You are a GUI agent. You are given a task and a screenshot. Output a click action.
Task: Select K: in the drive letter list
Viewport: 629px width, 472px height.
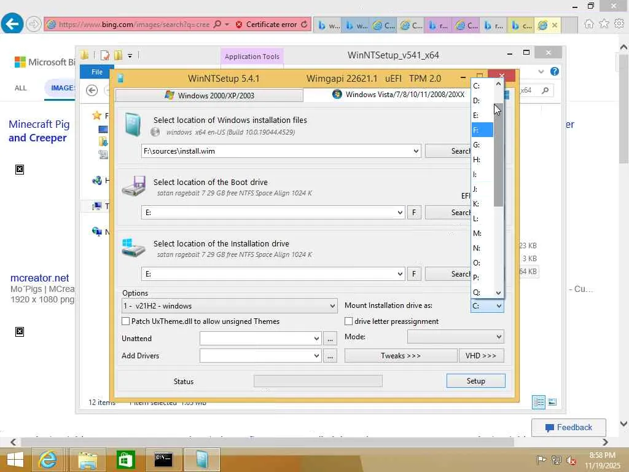click(483, 204)
